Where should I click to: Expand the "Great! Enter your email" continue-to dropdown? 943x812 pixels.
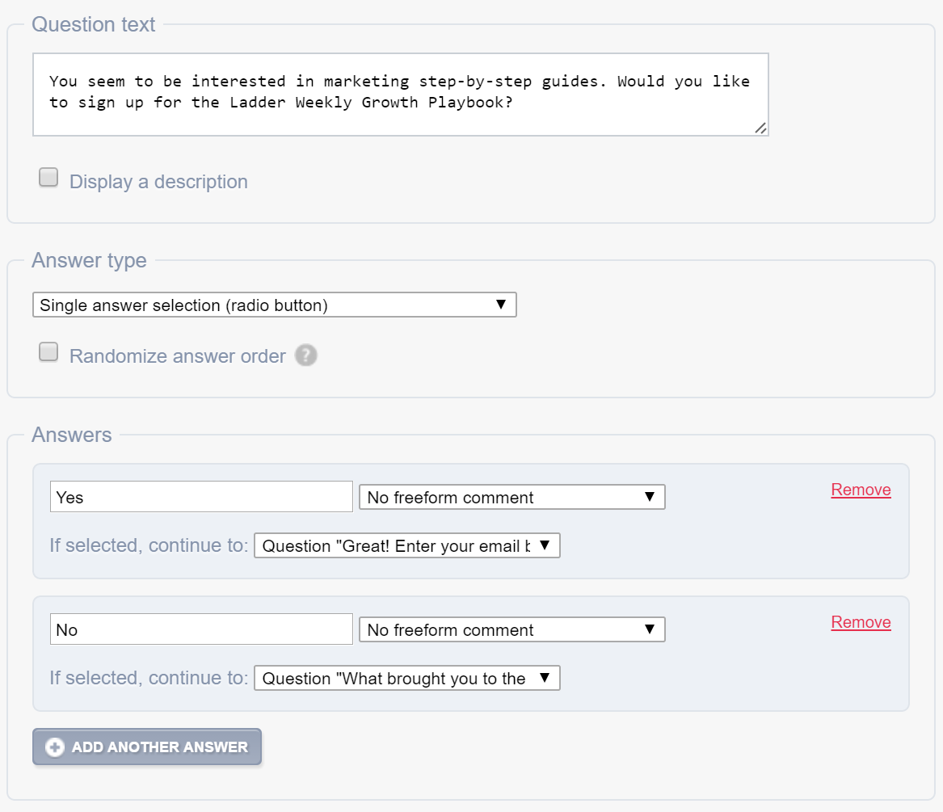coord(406,546)
